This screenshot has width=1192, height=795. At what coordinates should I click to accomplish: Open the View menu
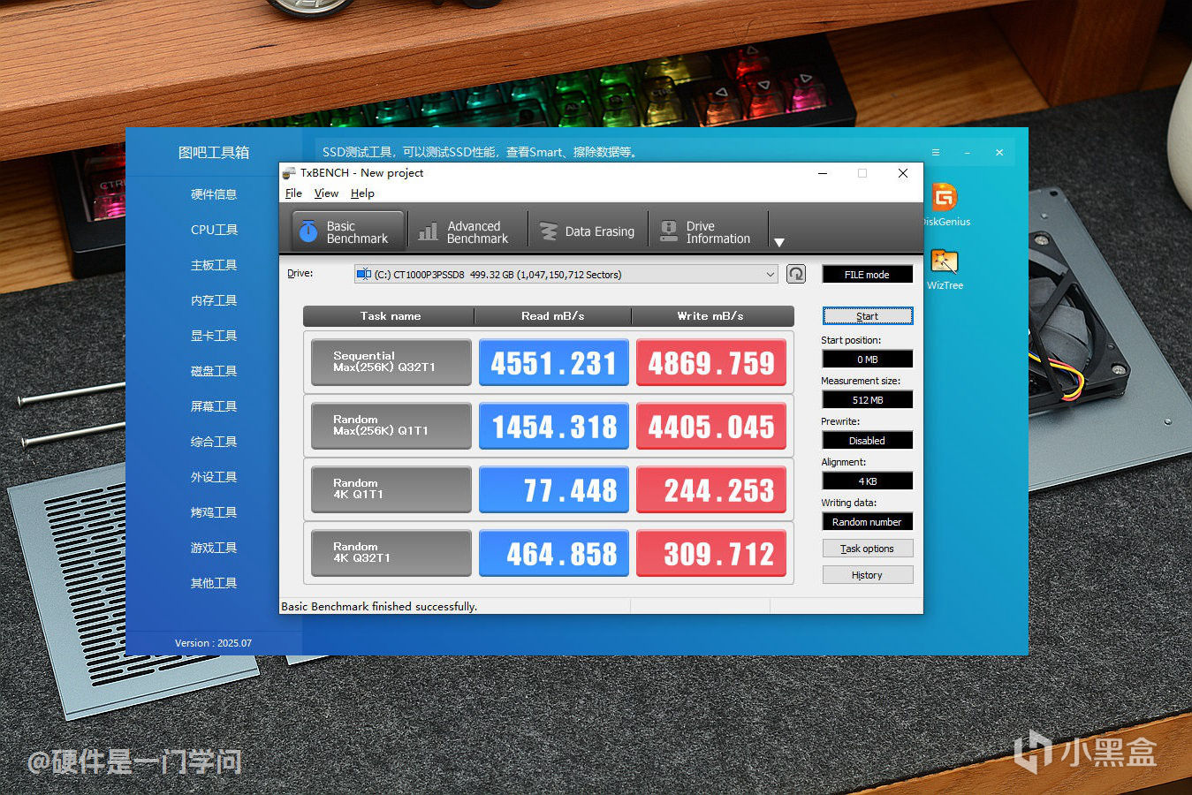coord(326,193)
